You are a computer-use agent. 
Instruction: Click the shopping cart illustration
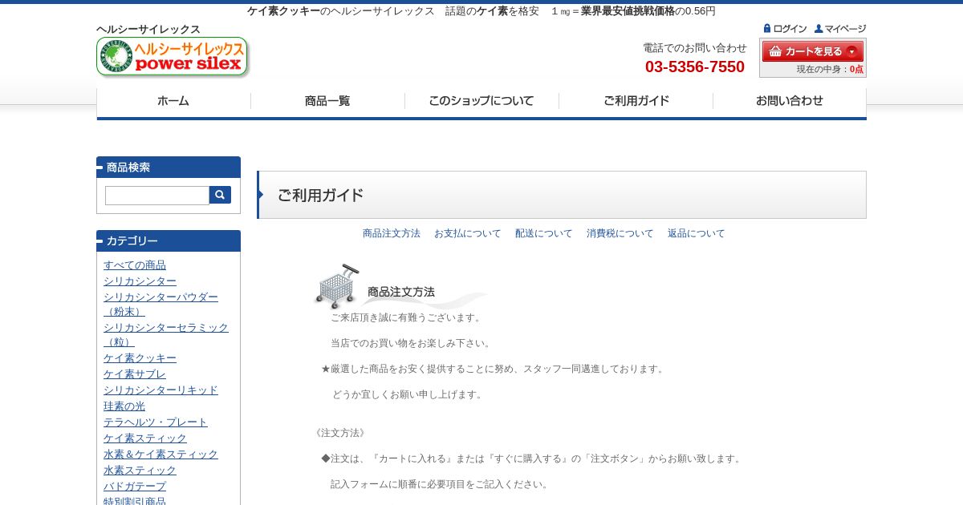click(337, 286)
